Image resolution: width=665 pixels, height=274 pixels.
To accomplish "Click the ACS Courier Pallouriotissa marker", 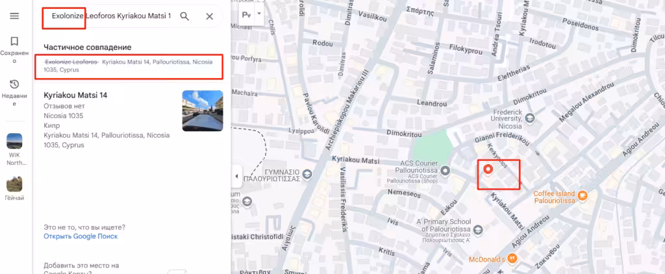I will 445,171.
